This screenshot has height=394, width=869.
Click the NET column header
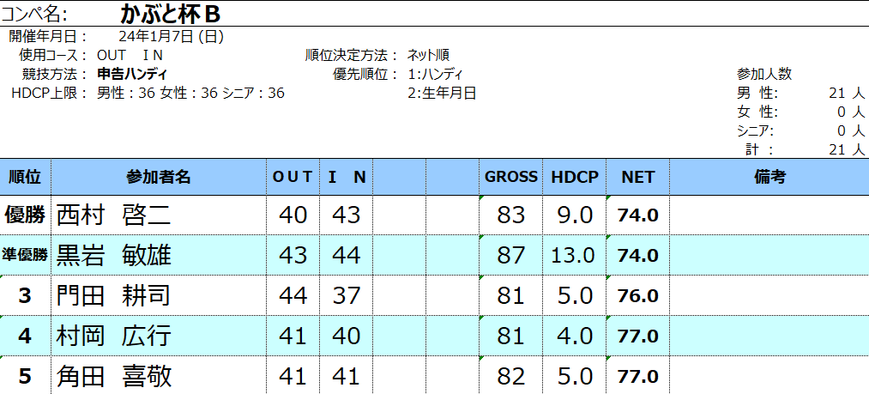point(638,177)
